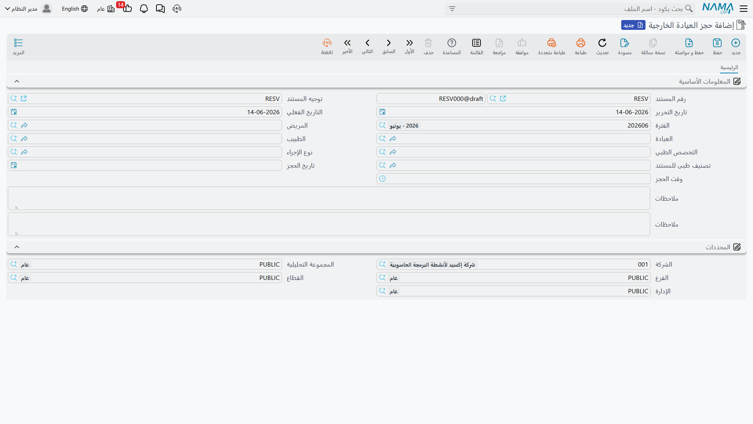Click the NAMA ERP logo
This screenshot has height=424, width=753.
718,8
